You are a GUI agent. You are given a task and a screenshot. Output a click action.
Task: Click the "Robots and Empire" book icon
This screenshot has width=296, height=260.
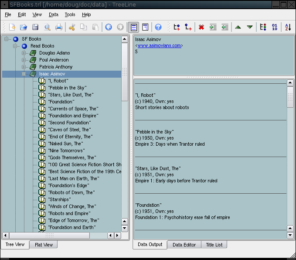pos(42,213)
